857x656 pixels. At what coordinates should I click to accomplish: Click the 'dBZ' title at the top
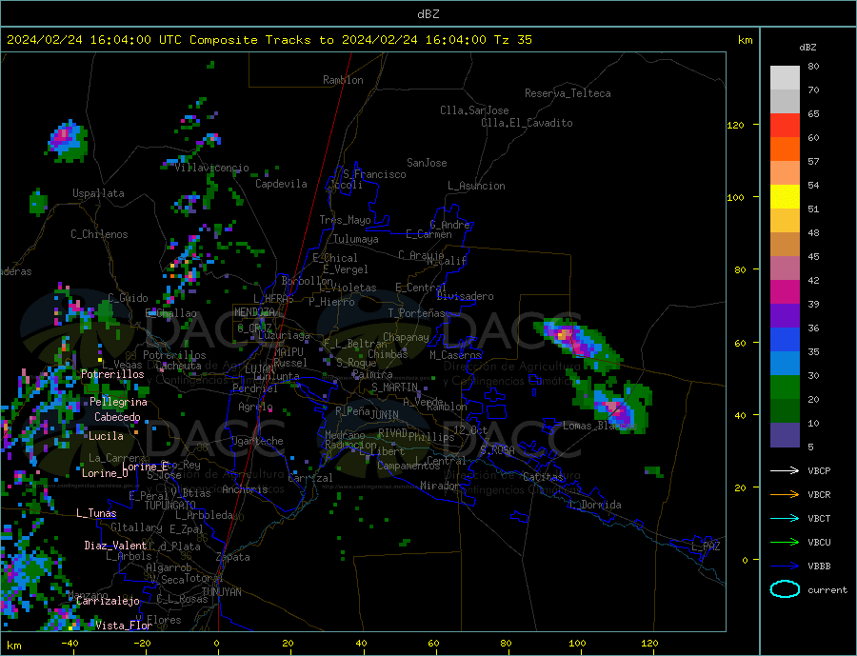coord(428,14)
